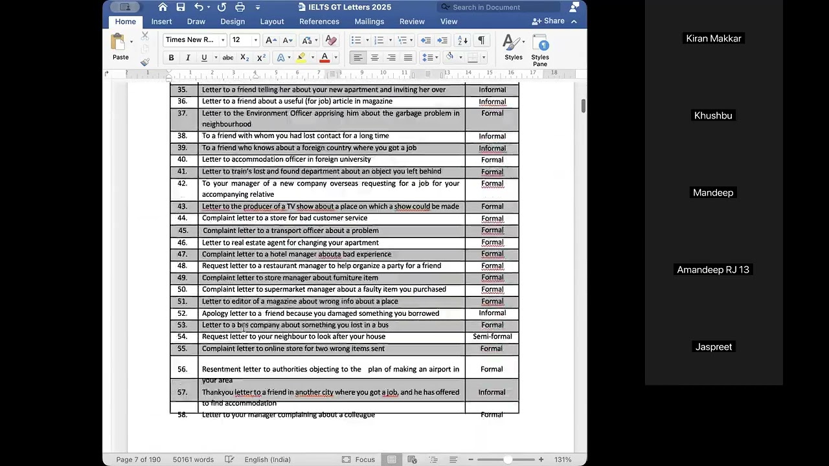Screen dimensions: 829x466
Task: Switch to the View tab
Action: [449, 21]
